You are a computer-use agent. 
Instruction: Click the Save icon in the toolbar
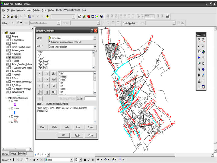(x=12, y=16)
